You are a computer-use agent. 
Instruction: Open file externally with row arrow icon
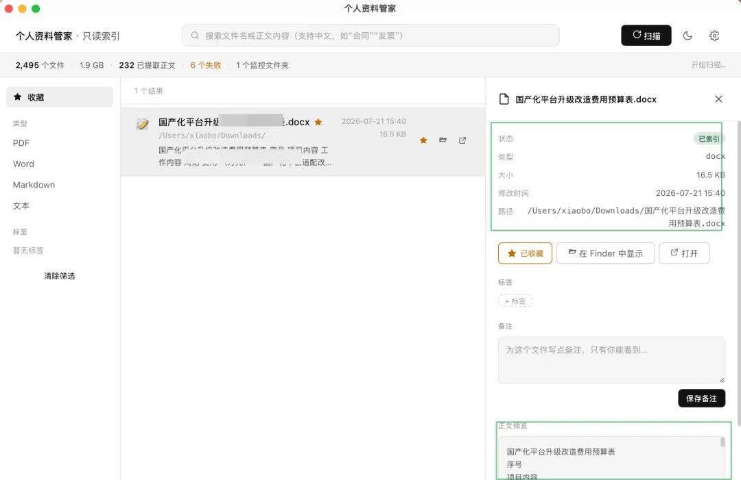[462, 140]
